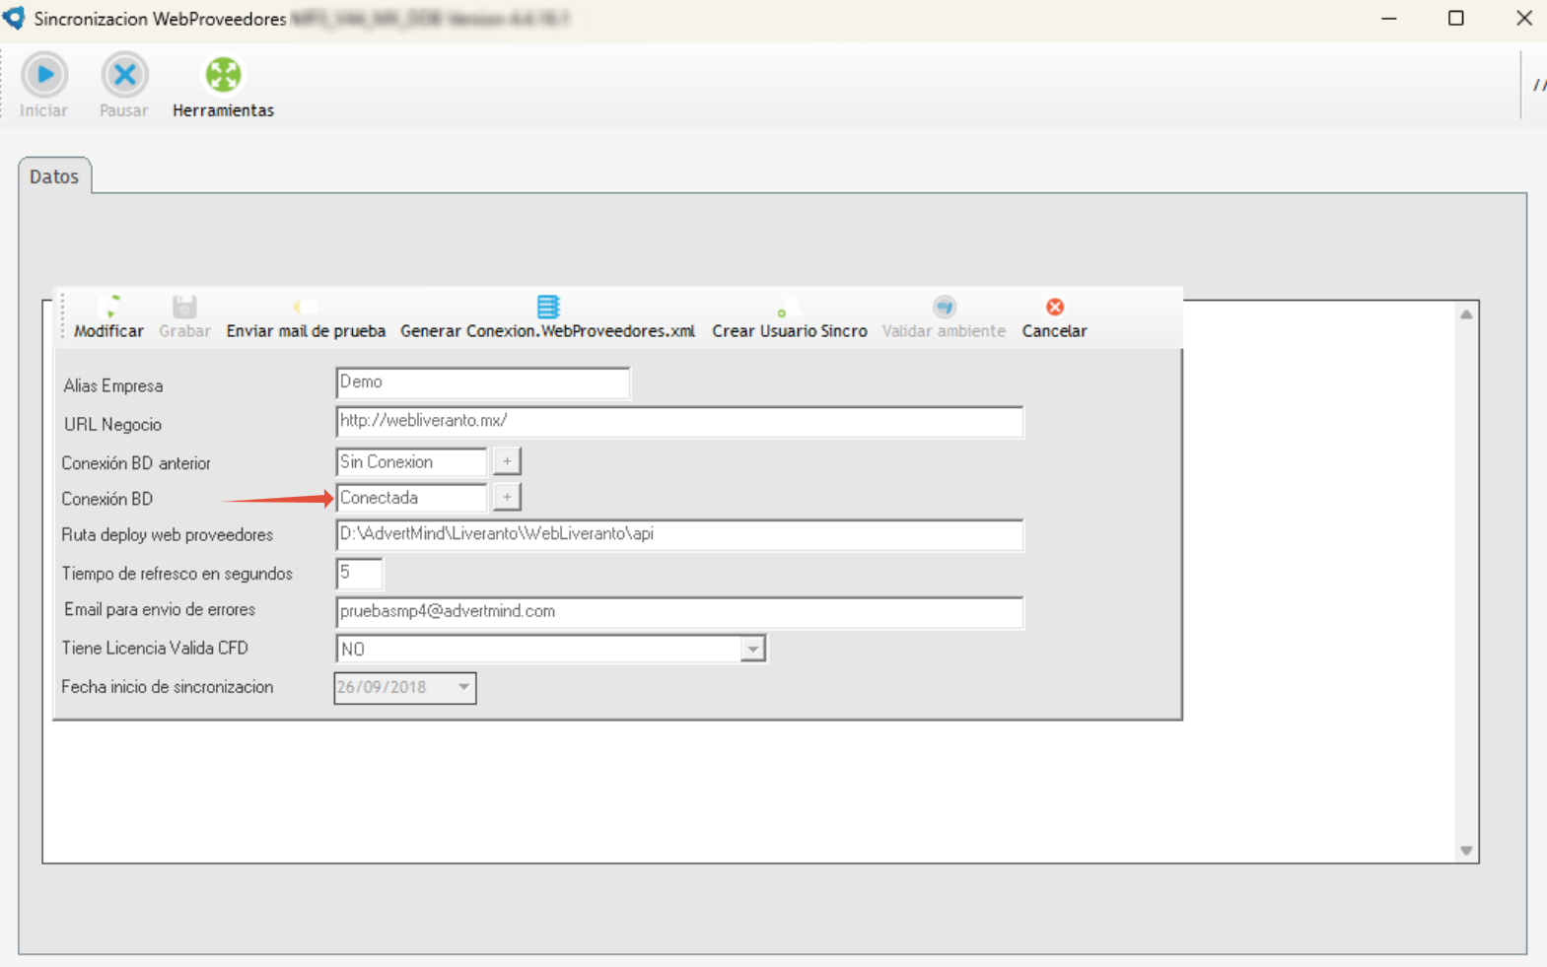Viewport: 1547px width, 967px height.
Task: Click the Sin Conexion field
Action: 411,461
